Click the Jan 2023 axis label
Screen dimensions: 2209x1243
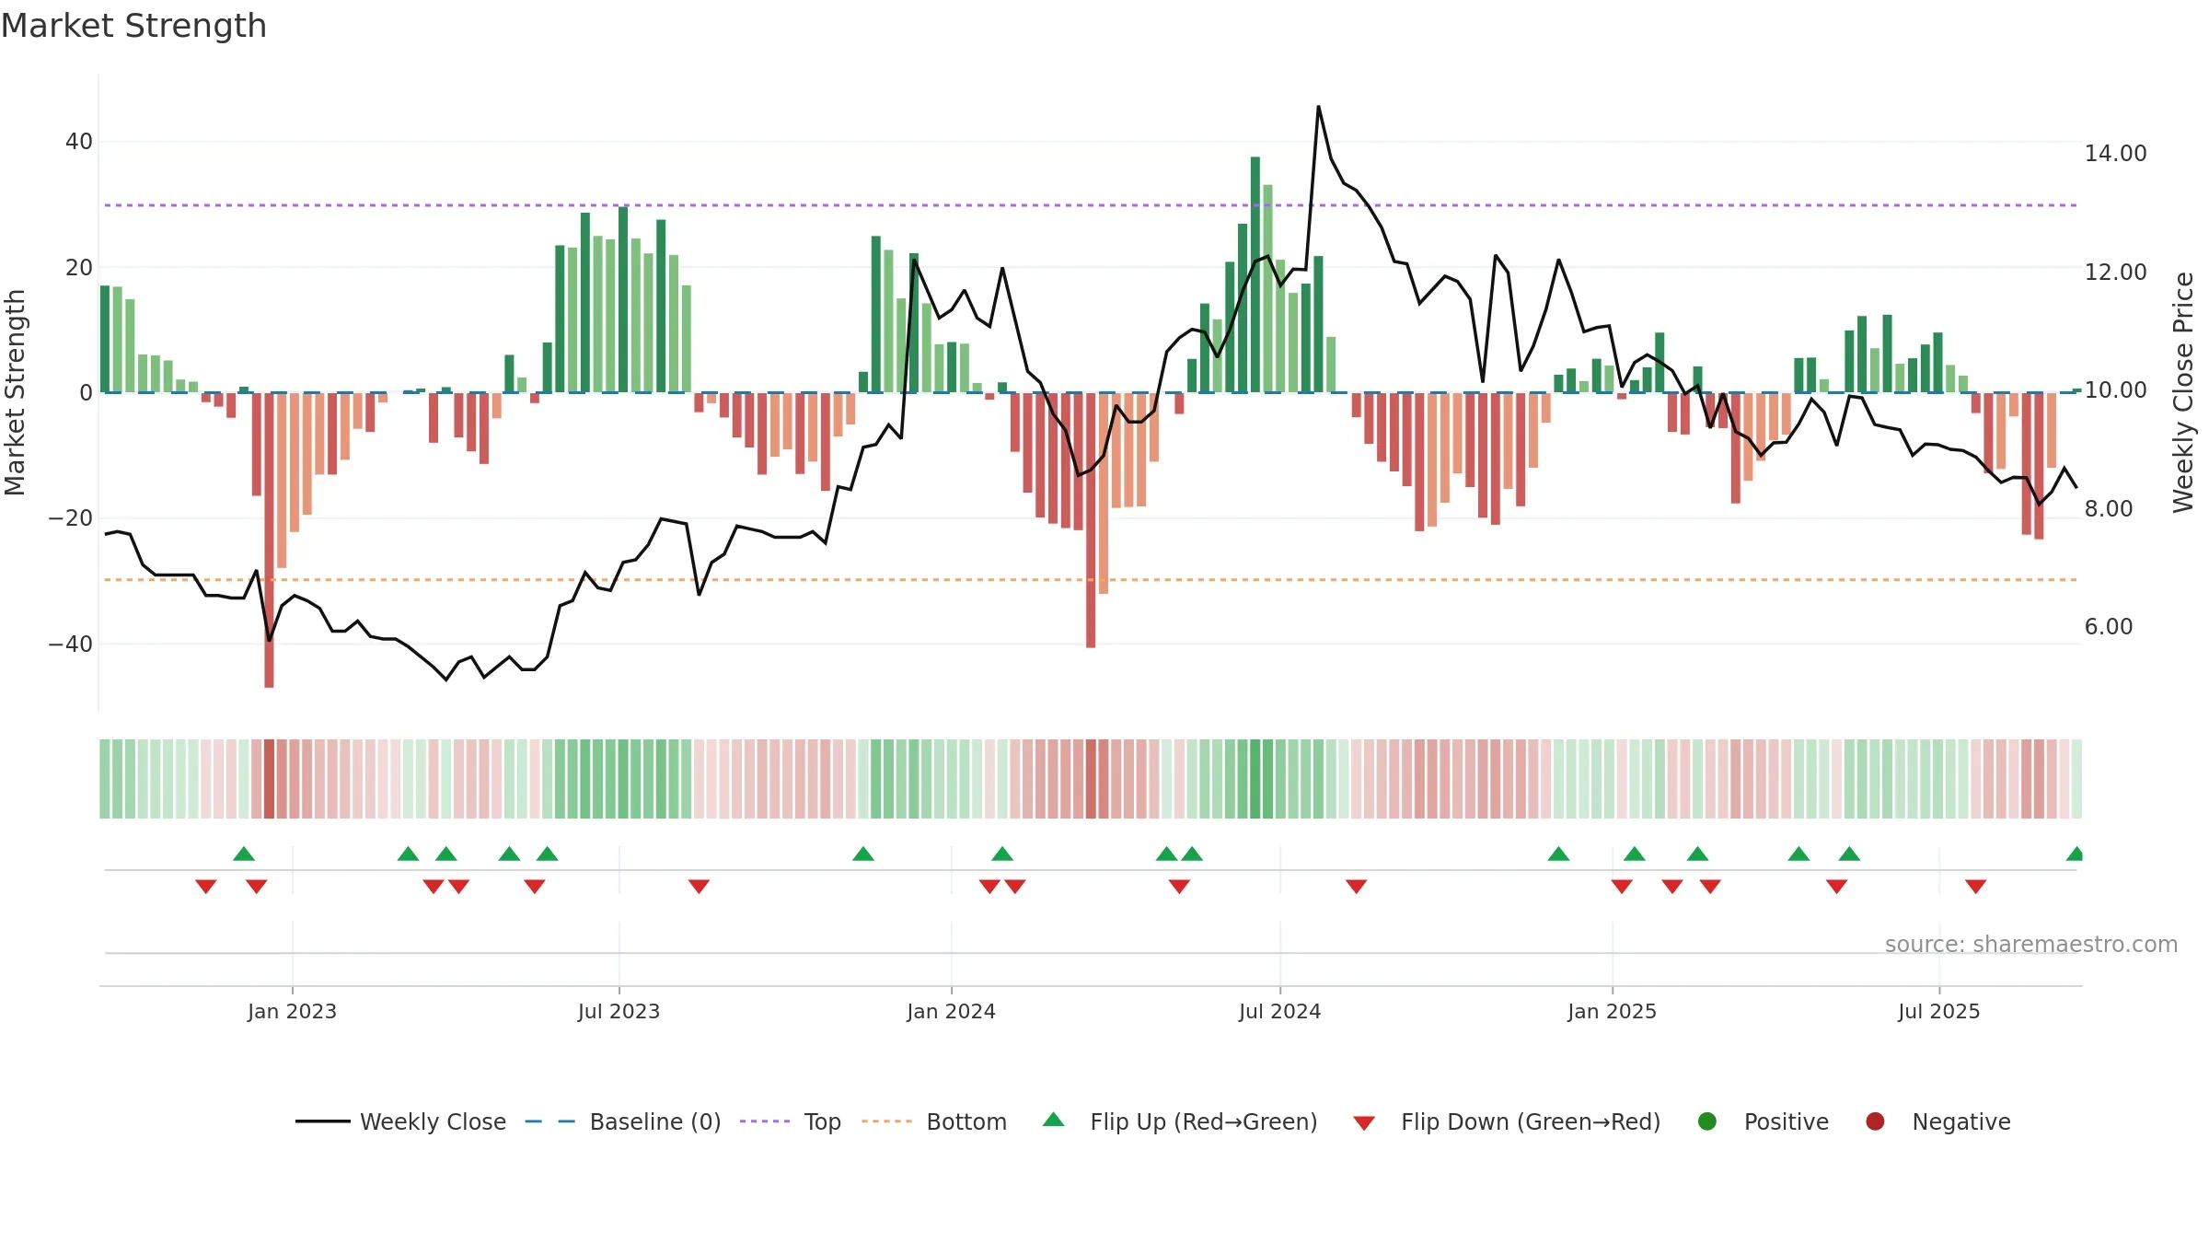pos(292,1011)
